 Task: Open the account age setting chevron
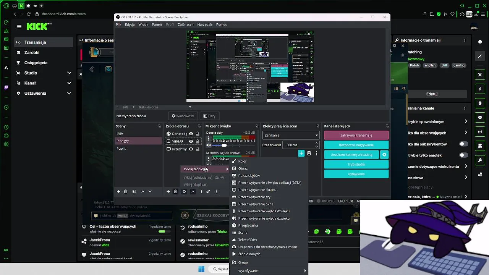(x=466, y=167)
